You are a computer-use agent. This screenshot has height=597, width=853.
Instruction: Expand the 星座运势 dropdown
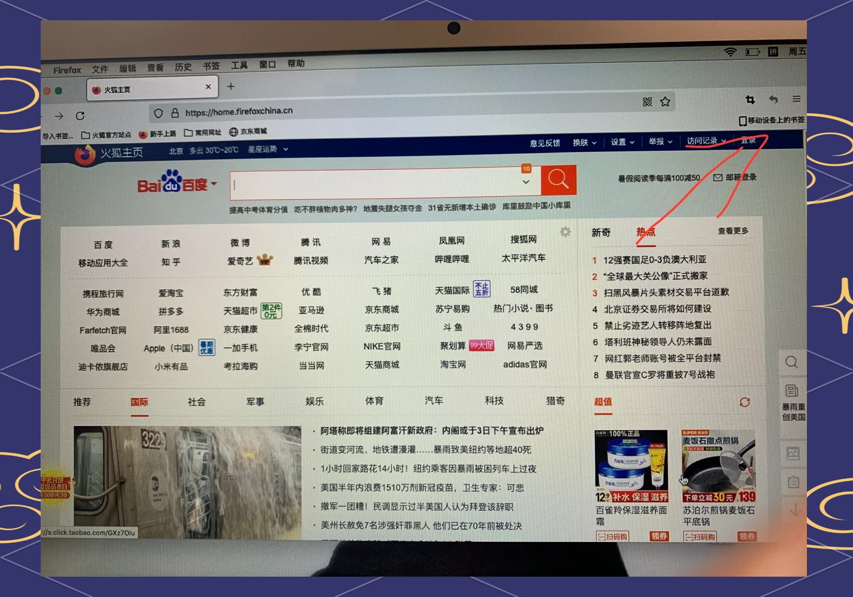(268, 149)
